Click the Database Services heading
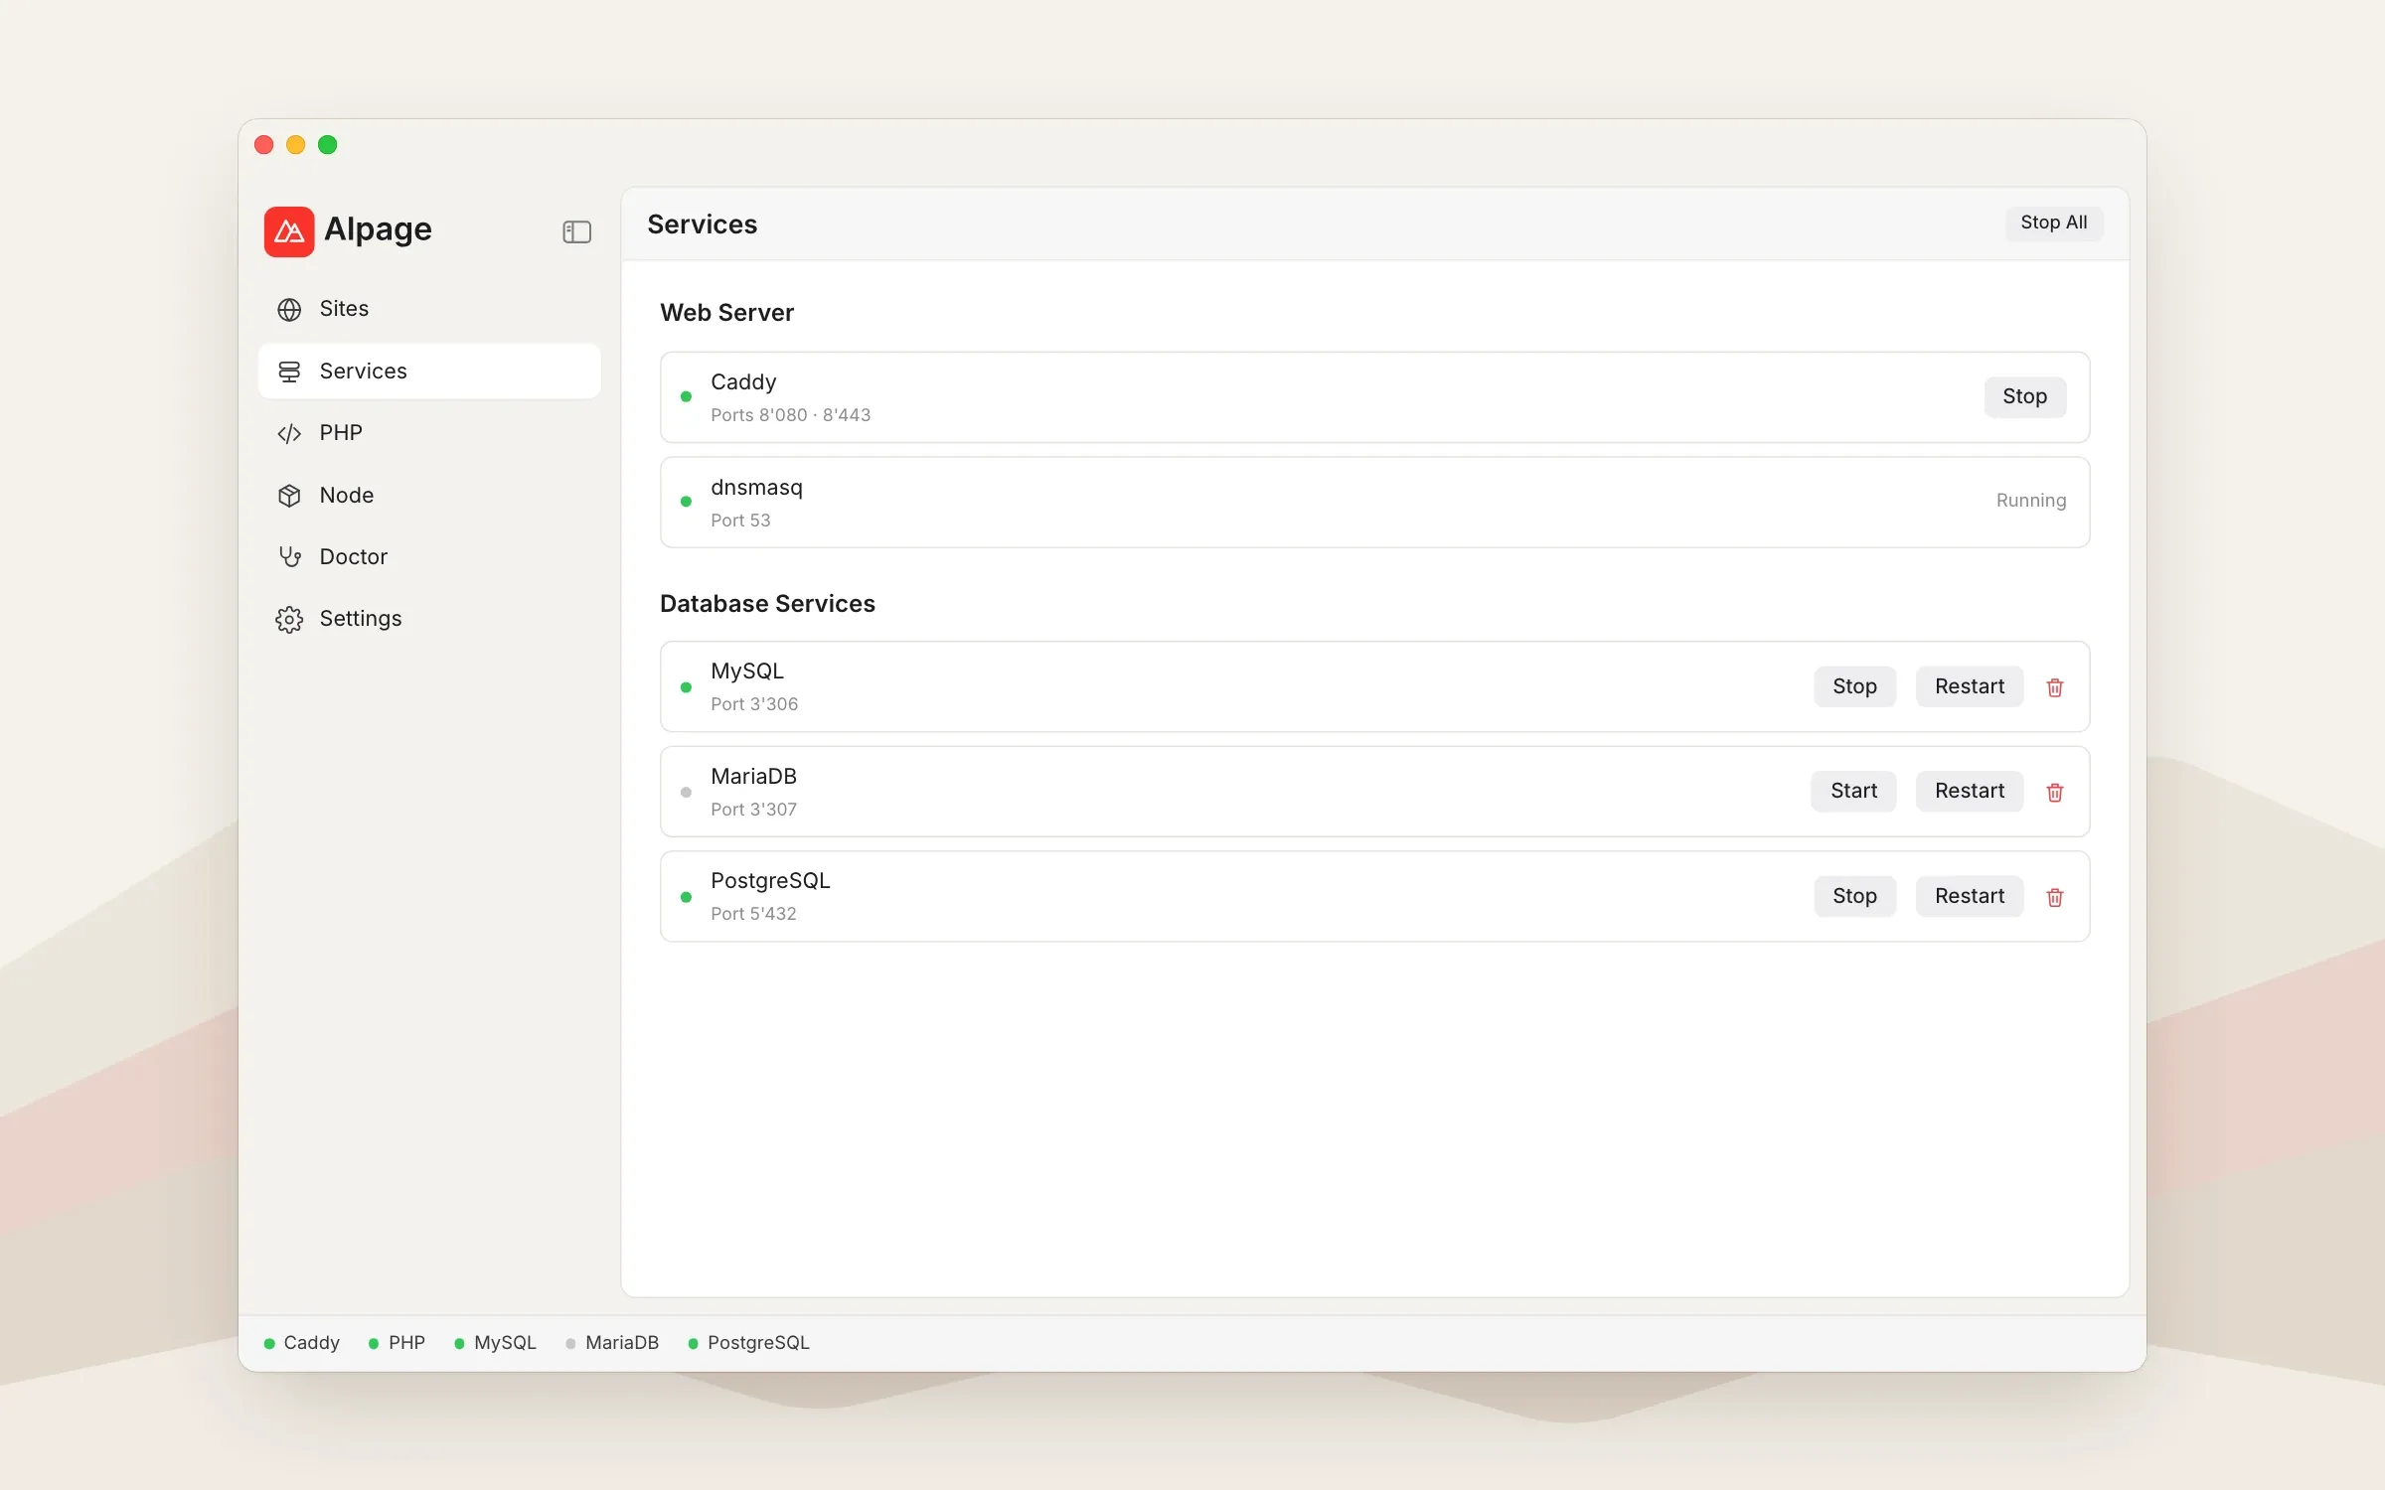2385x1490 pixels. (x=767, y=604)
